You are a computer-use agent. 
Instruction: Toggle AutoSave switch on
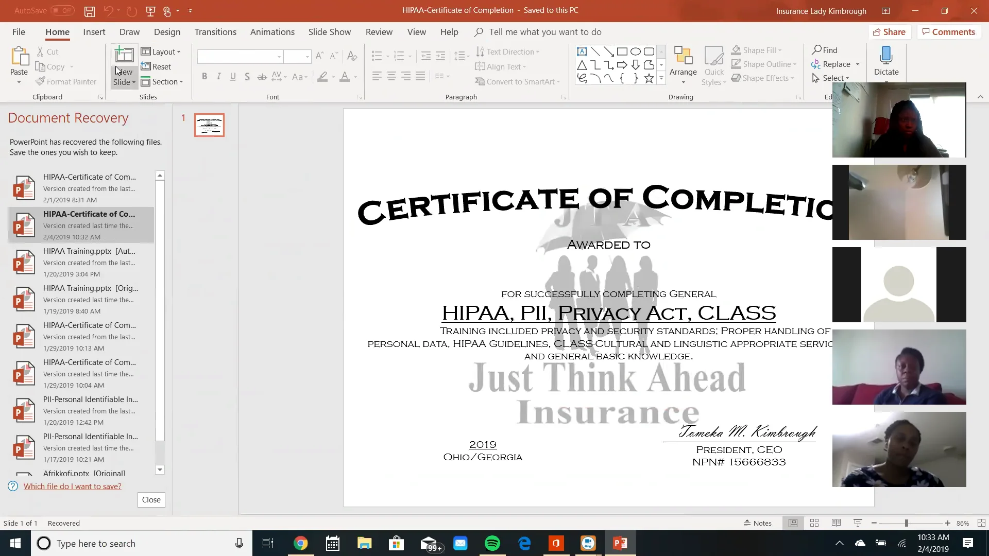click(62, 10)
